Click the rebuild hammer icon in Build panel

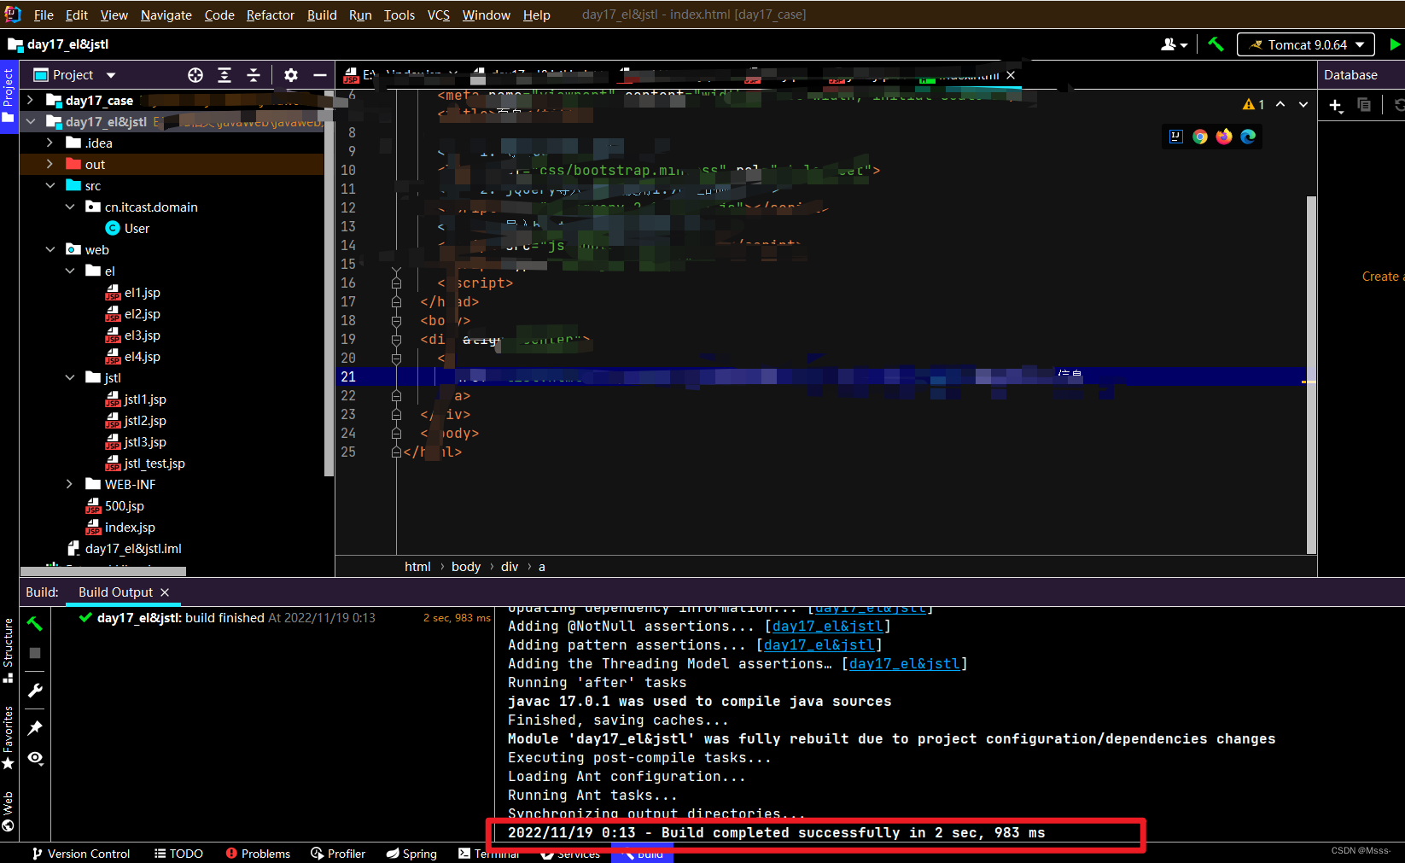tap(35, 624)
